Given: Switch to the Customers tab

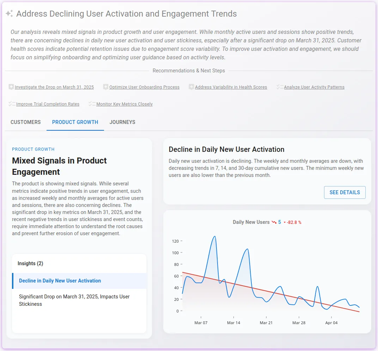Looking at the screenshot, I should (26, 122).
